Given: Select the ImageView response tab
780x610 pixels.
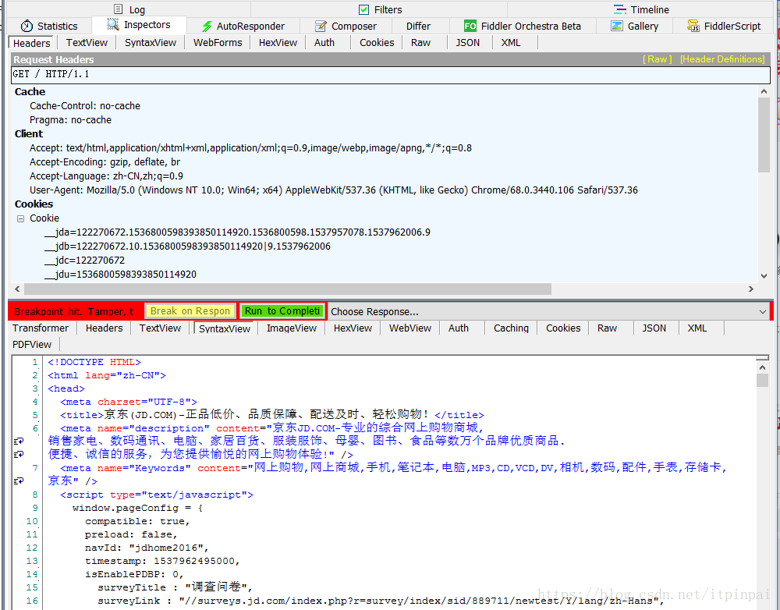Looking at the screenshot, I should click(x=292, y=328).
